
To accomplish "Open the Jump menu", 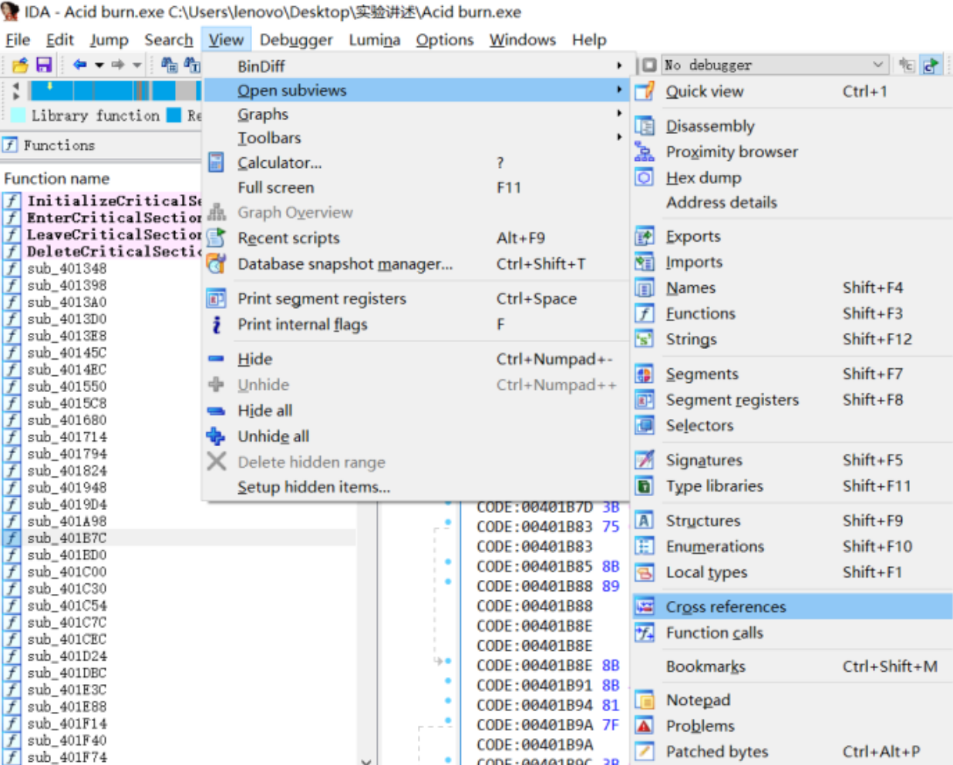I will [109, 40].
